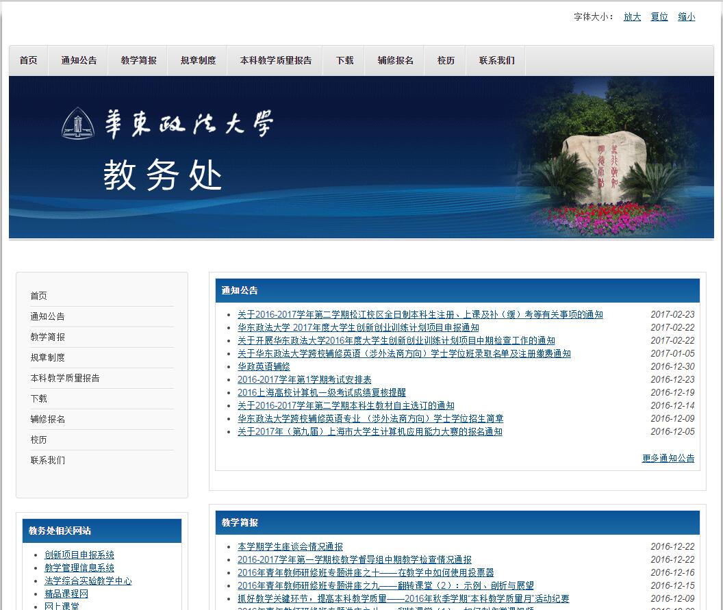Click the 教学简报 section header
The image size is (723, 610).
457,522
